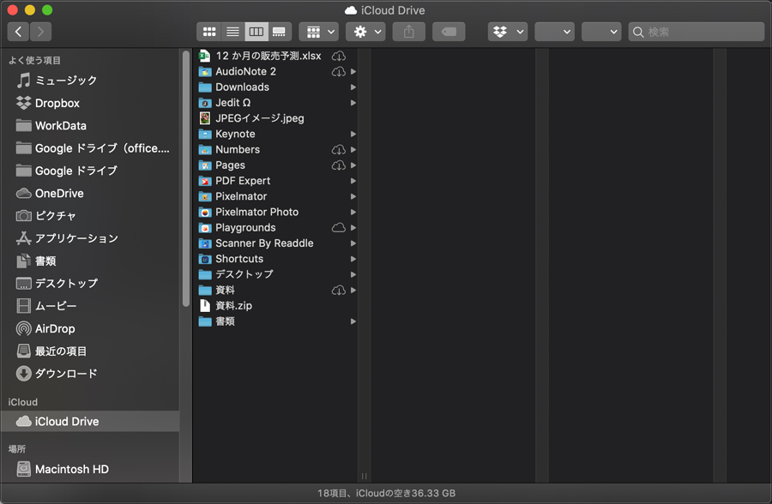Open the gear action menu

coord(365,32)
